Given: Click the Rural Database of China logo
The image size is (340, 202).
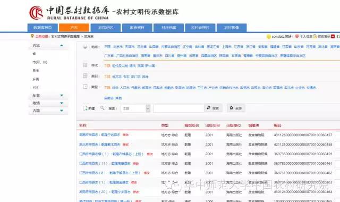Looking at the screenshot, I should (x=36, y=13).
